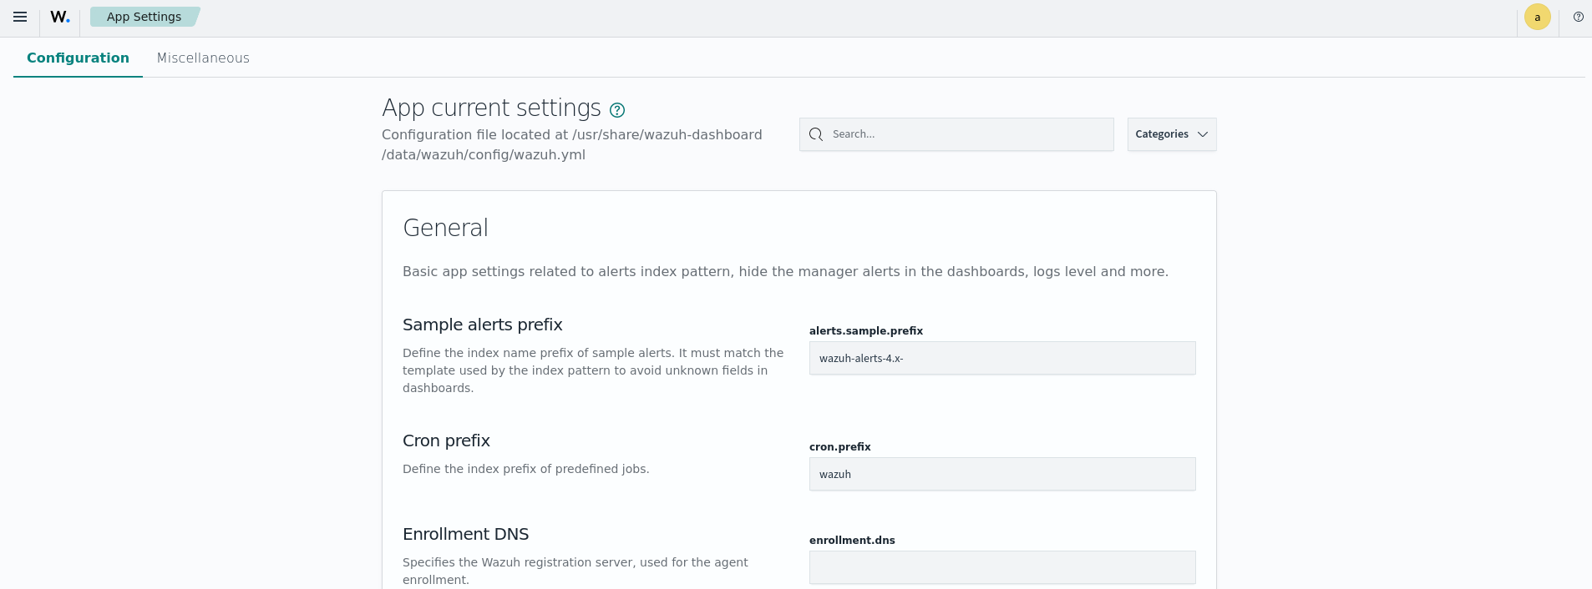The height and width of the screenshot is (589, 1592).
Task: Click the magnifier icon in search box
Action: [x=816, y=134]
